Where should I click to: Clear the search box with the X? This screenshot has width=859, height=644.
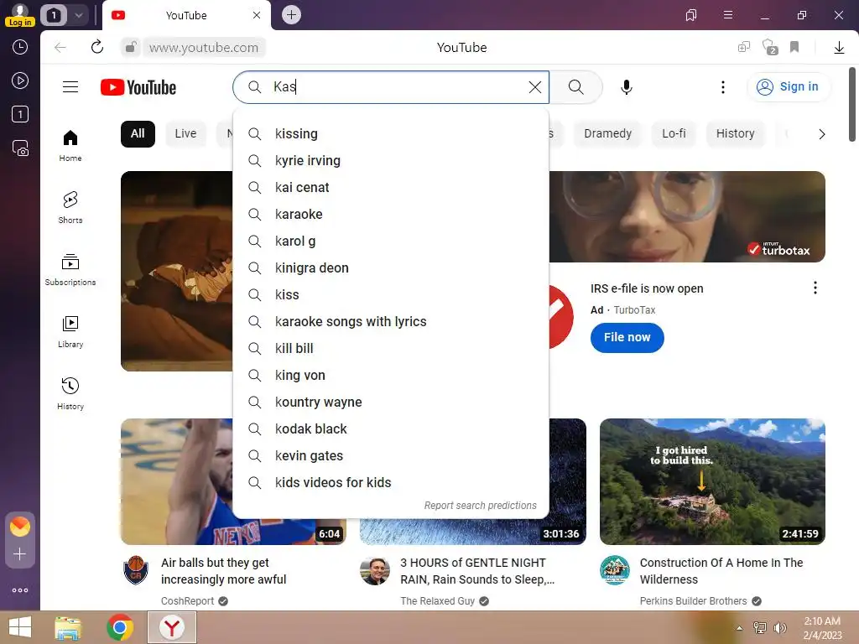pos(534,87)
